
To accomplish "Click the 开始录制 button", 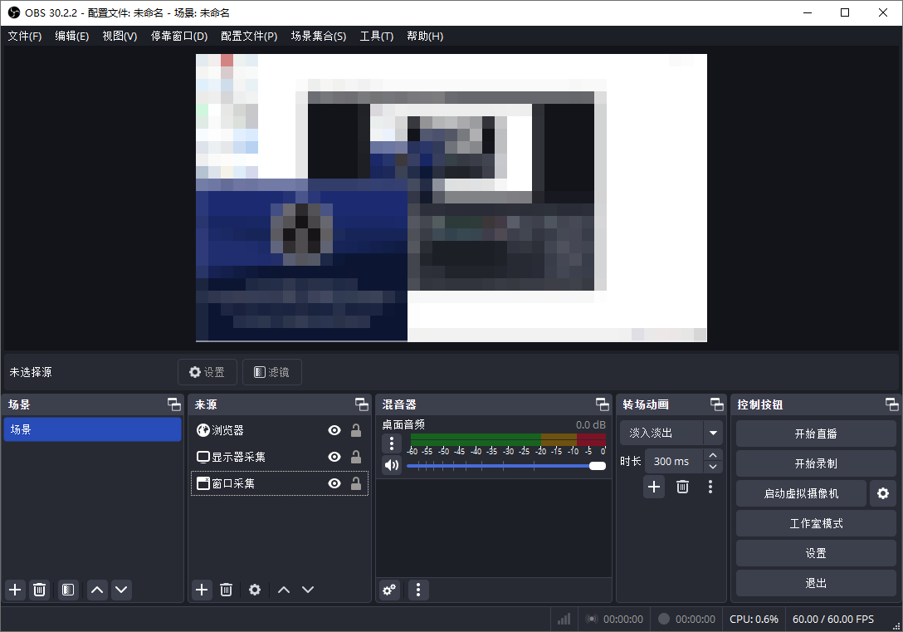I will [x=815, y=463].
